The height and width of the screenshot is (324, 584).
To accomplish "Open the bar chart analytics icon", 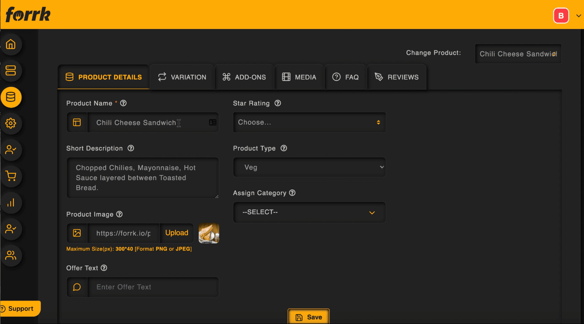I will tap(11, 203).
